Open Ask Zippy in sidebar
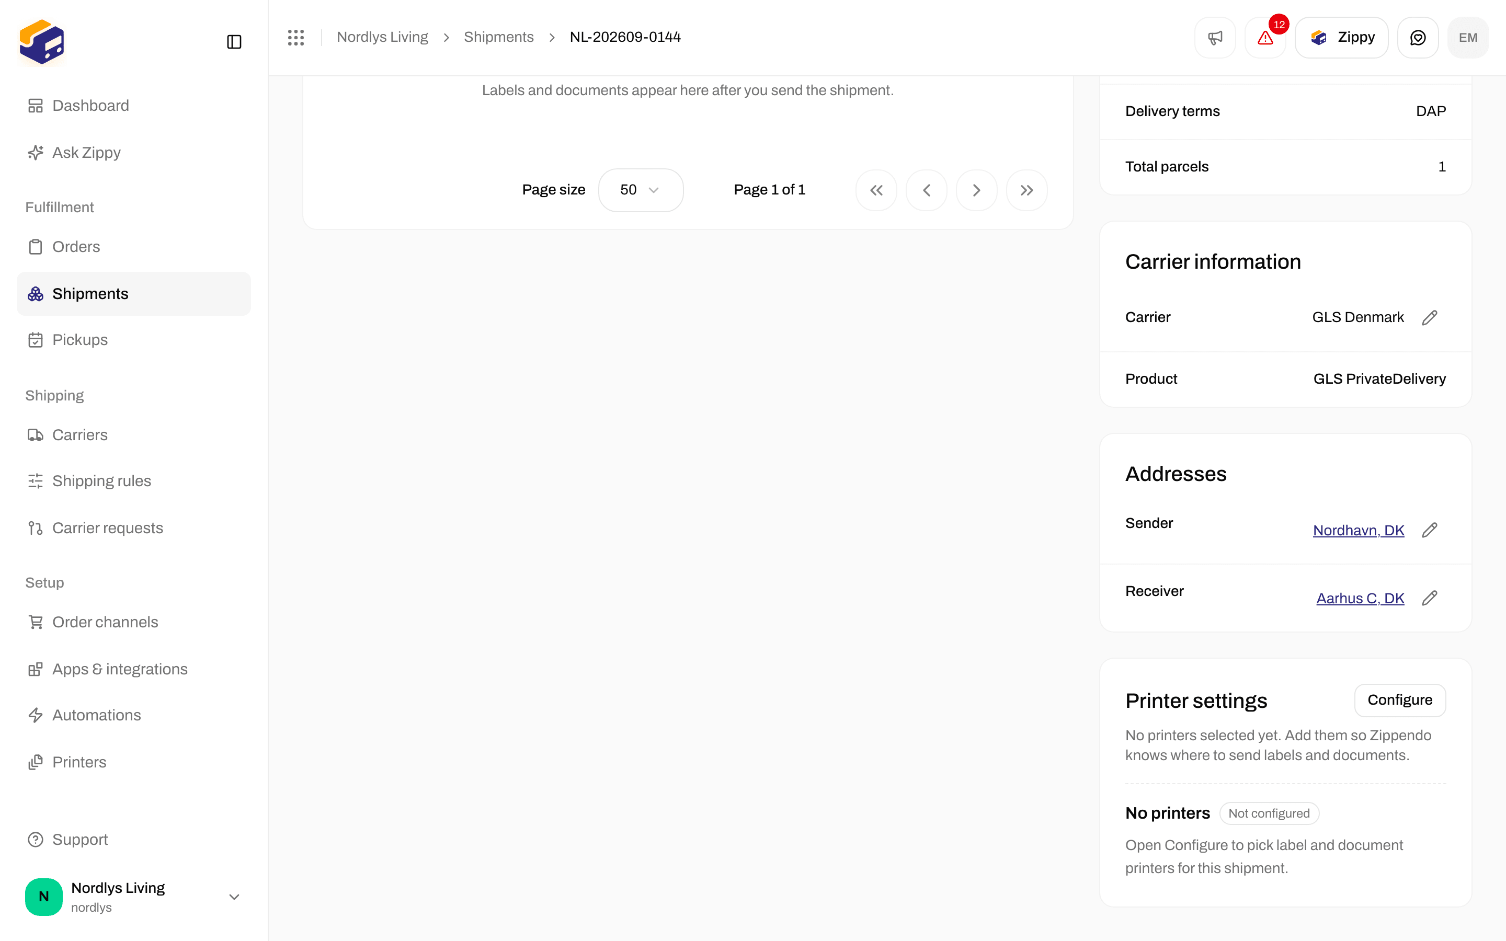 point(134,153)
